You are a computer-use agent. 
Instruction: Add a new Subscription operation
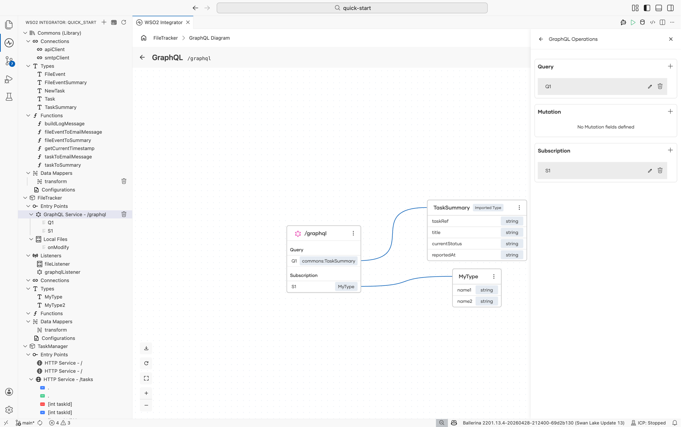(670, 150)
